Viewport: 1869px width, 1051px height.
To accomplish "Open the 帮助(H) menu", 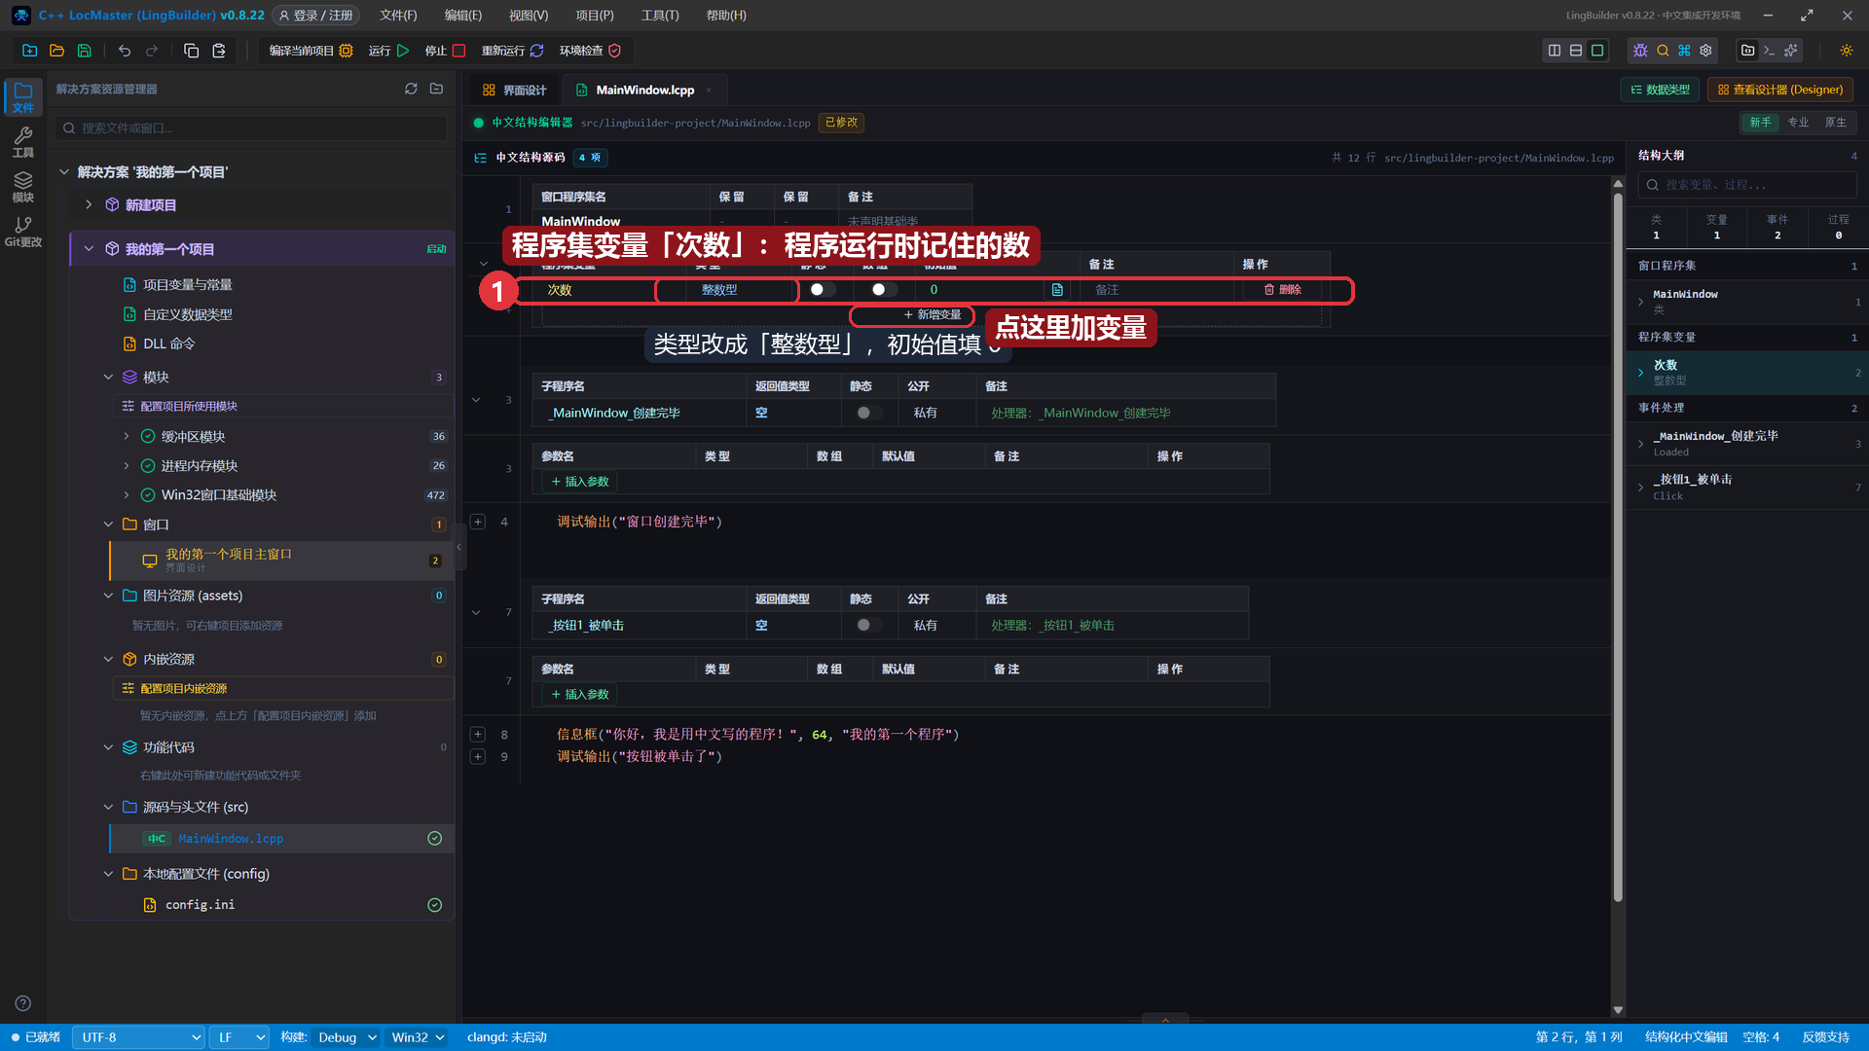I will tap(726, 16).
